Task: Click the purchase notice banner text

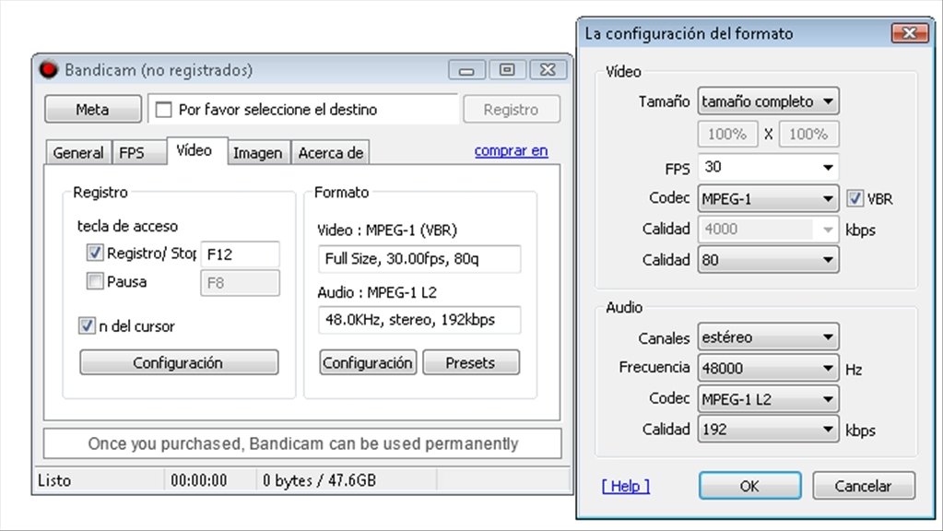Action: (x=302, y=443)
